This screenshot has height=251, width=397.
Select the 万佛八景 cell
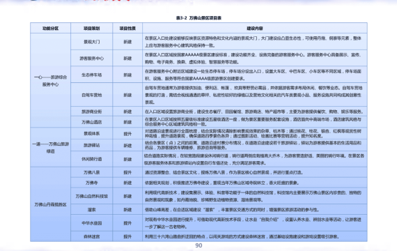coord(92,172)
